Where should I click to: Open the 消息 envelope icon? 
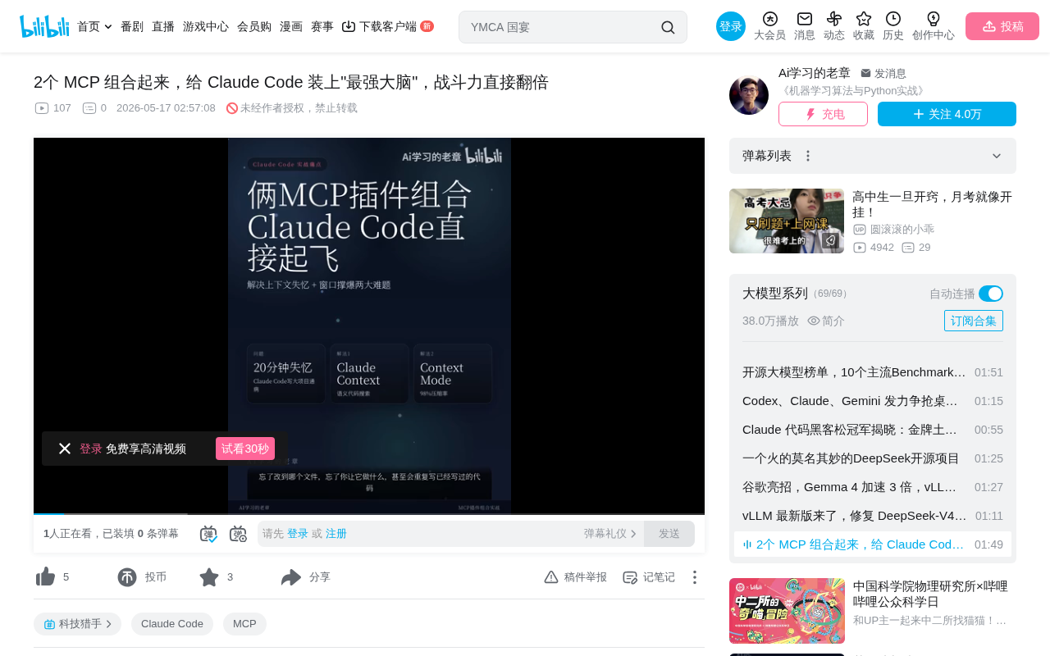[x=805, y=19]
